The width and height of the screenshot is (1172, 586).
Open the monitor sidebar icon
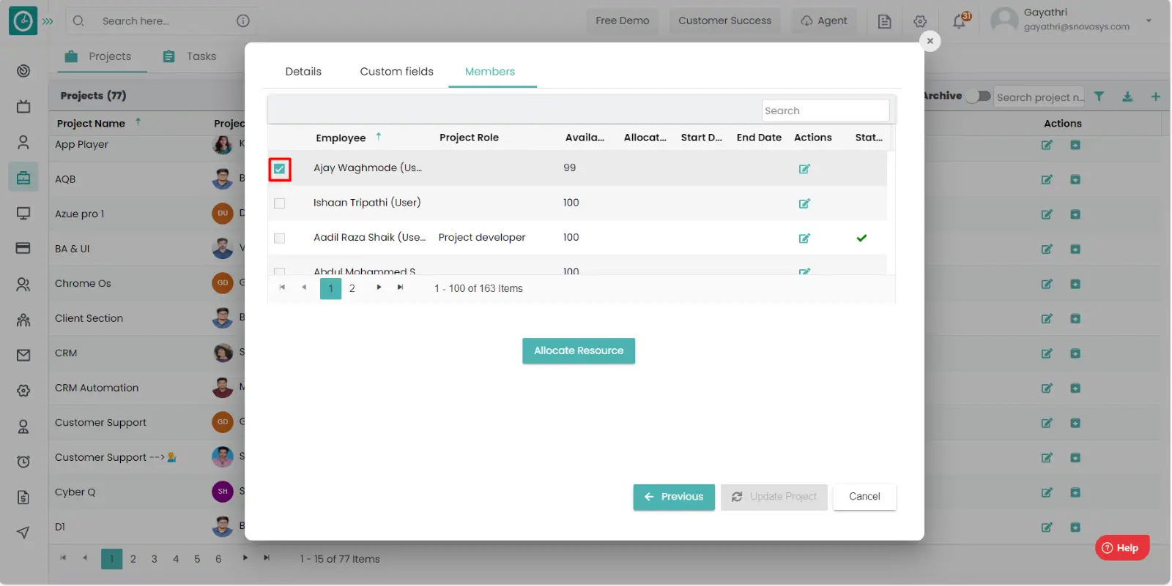(x=23, y=214)
